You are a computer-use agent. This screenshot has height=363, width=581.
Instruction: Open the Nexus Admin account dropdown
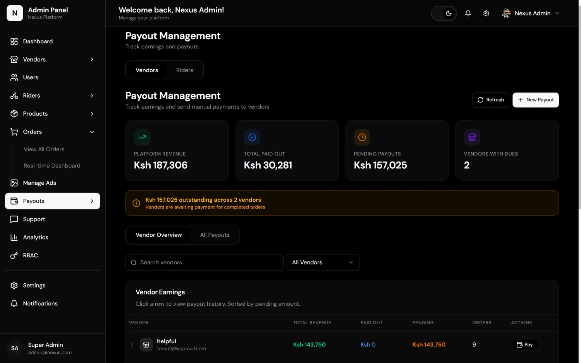[x=530, y=13]
